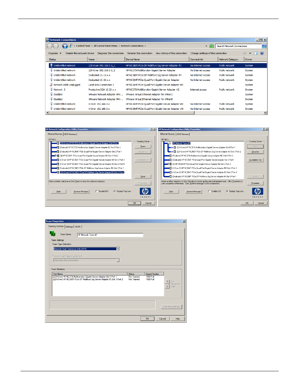Click the VLAN(802.1Q) button in right dialog

click(255, 160)
